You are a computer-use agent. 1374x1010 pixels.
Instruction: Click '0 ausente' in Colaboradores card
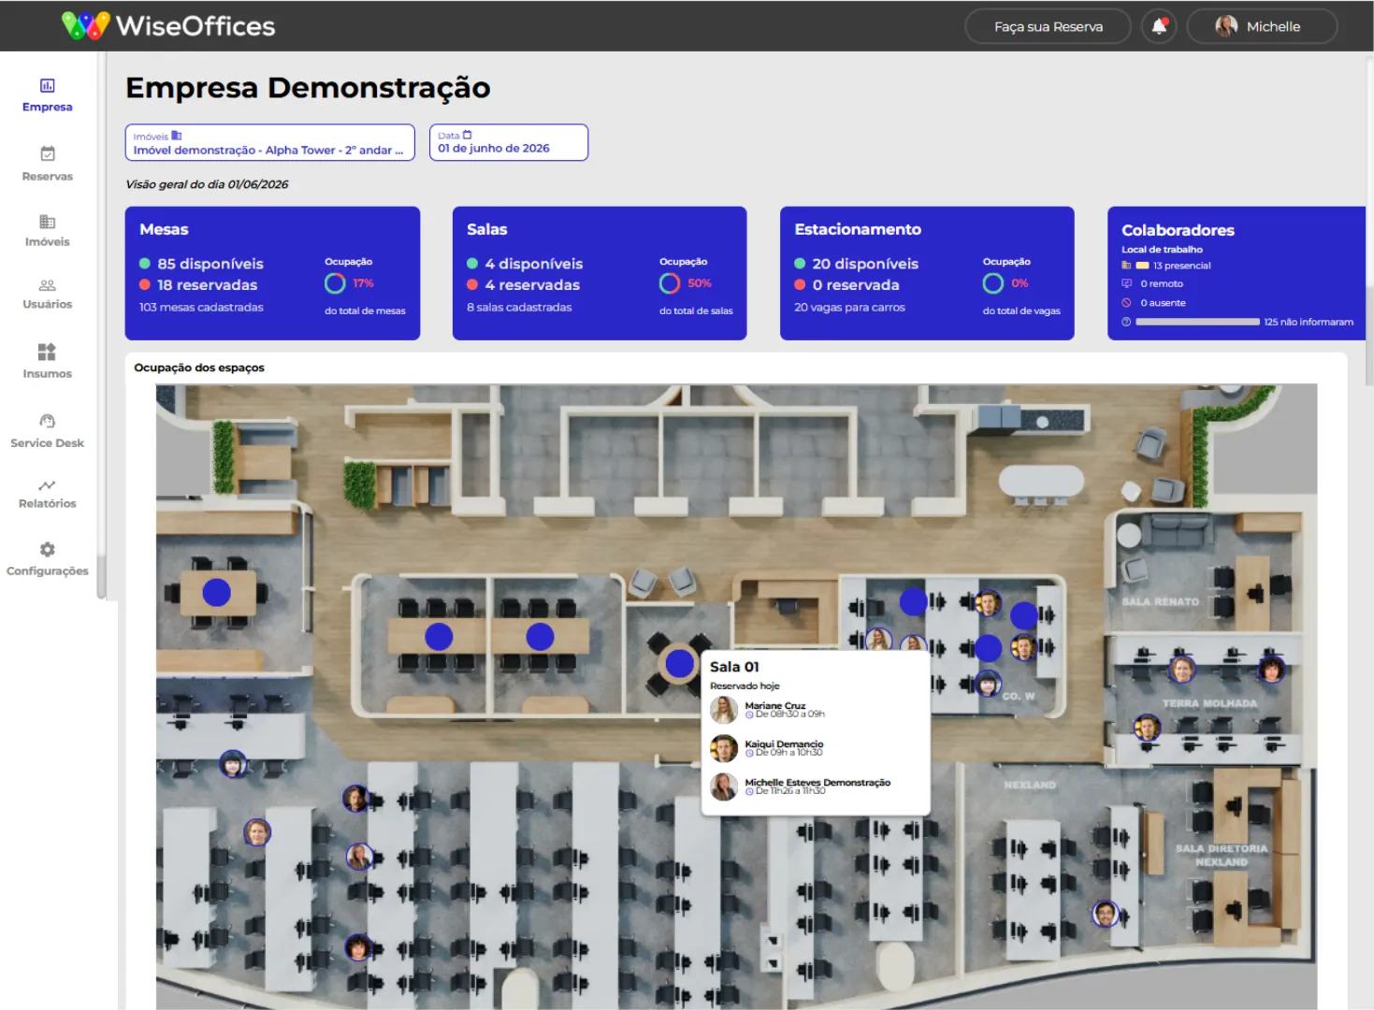[x=1163, y=303]
